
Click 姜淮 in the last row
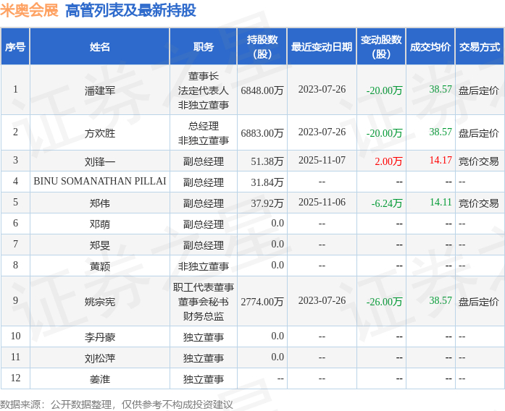click(x=99, y=379)
